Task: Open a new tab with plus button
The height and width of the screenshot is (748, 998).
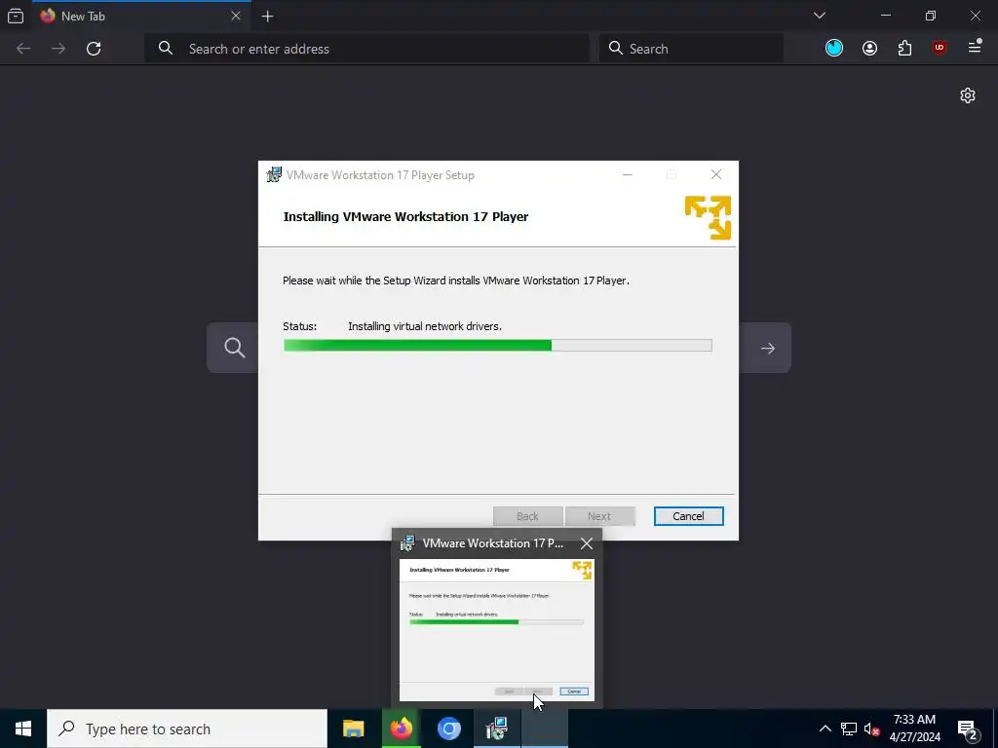Action: pos(268,17)
